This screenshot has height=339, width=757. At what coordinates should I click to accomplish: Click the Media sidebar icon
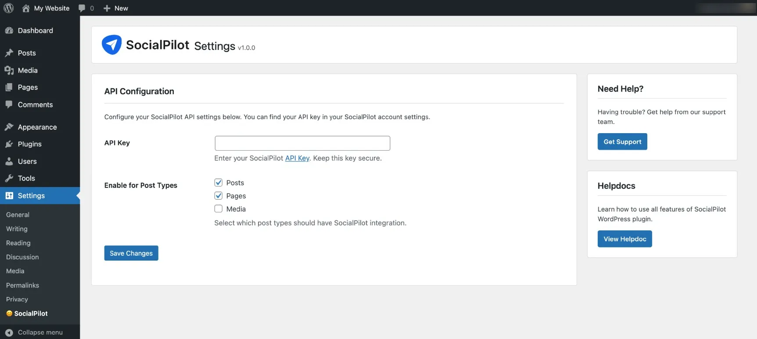(9, 71)
